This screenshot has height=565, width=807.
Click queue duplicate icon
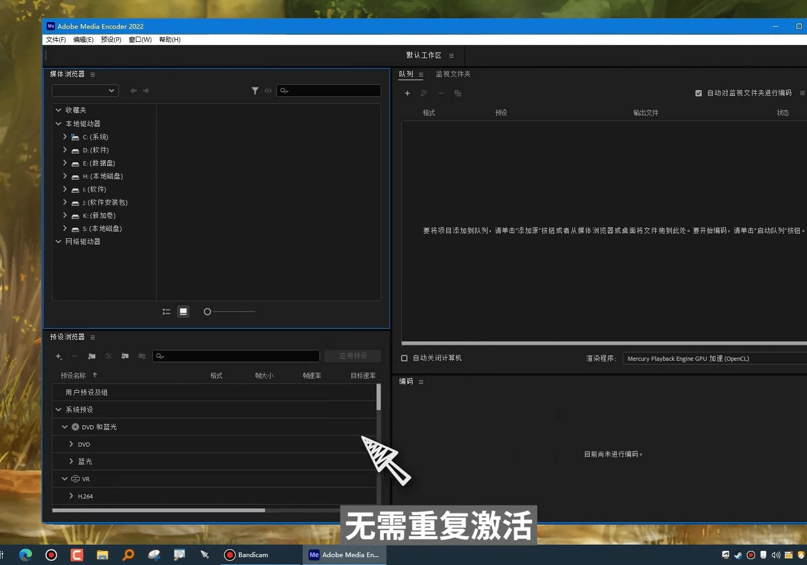pos(458,93)
